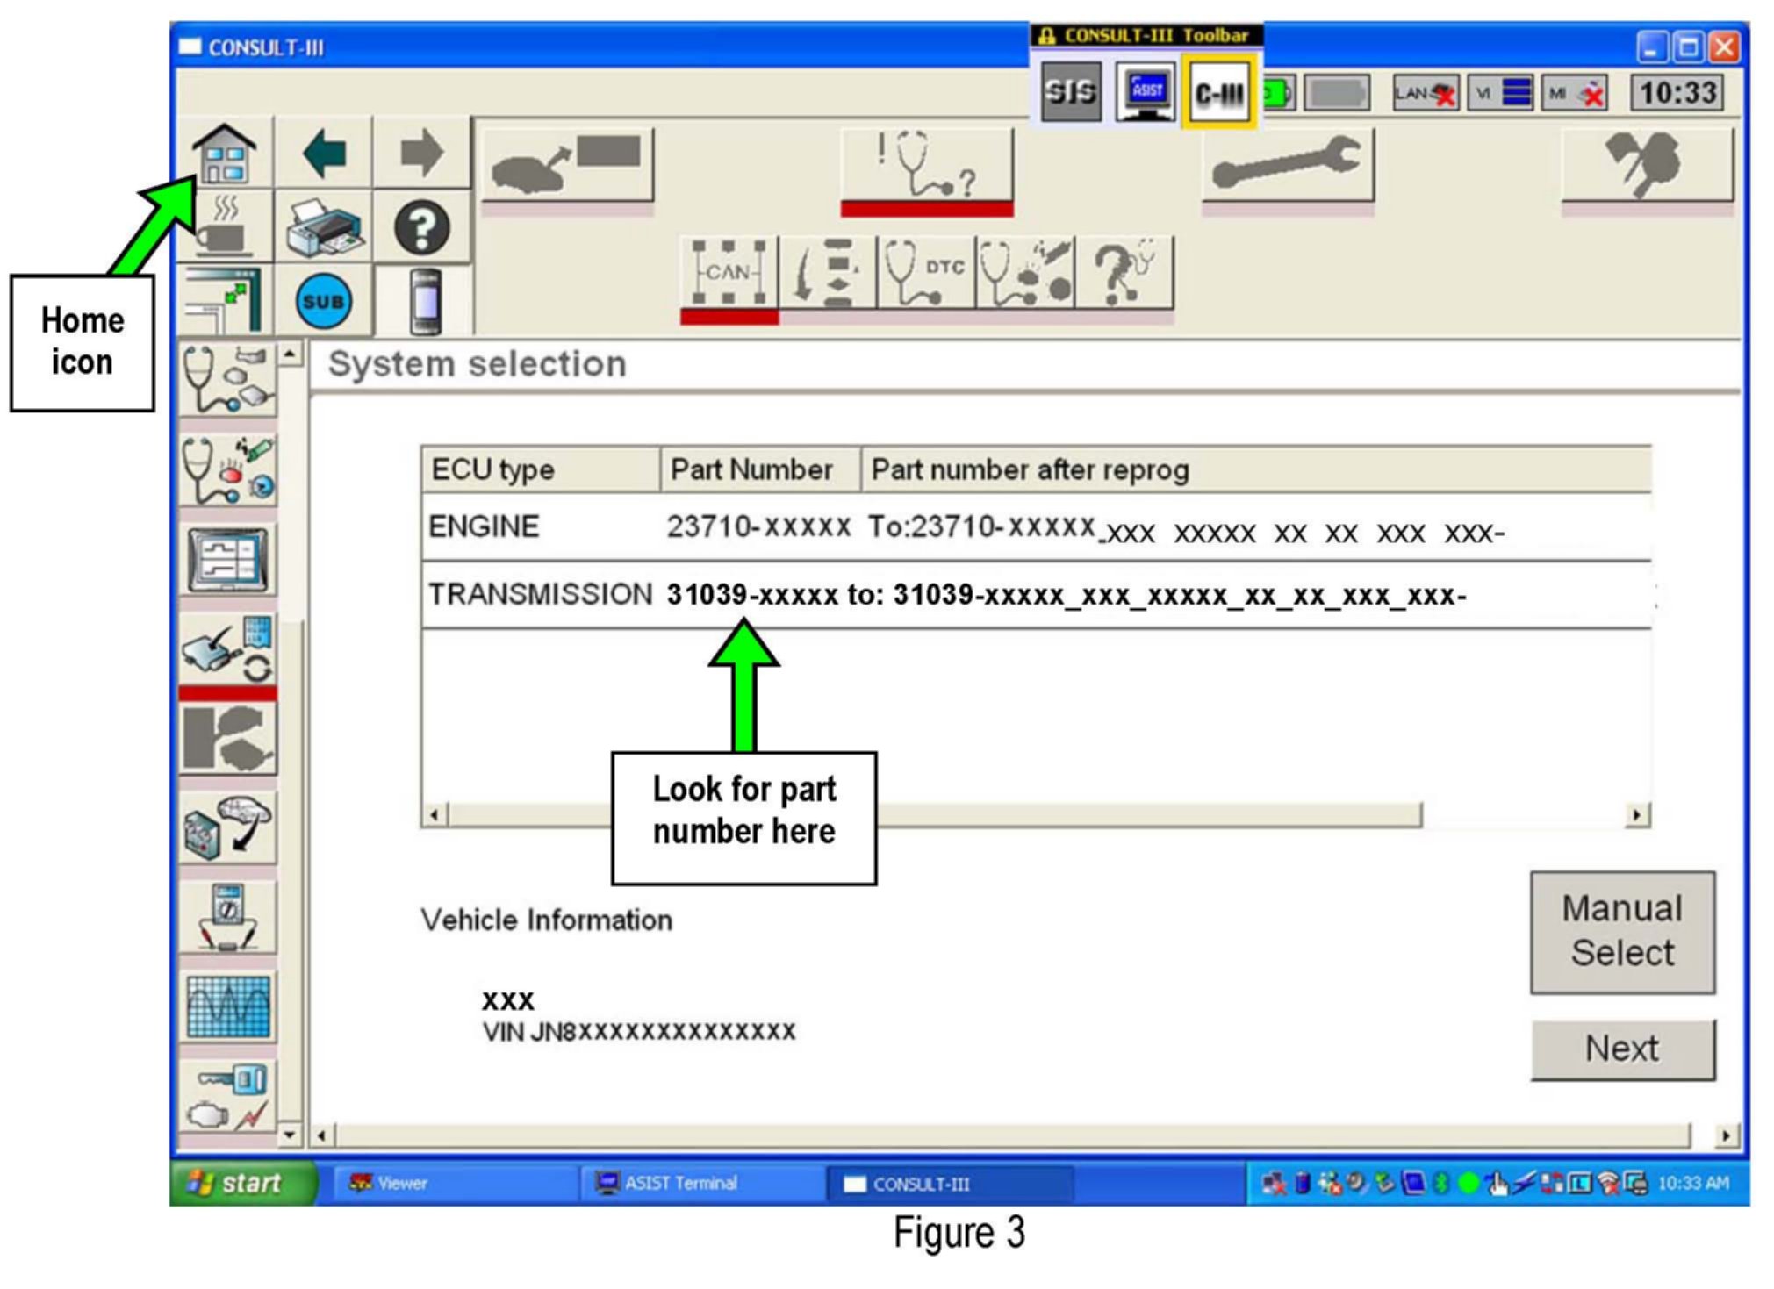
Task: Click the C-III toolbar button
Action: tap(1219, 93)
